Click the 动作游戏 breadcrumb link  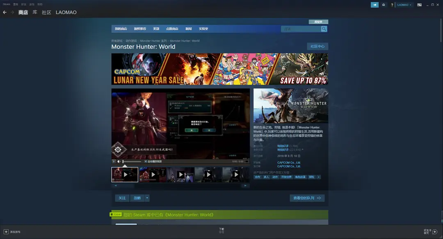(x=131, y=41)
